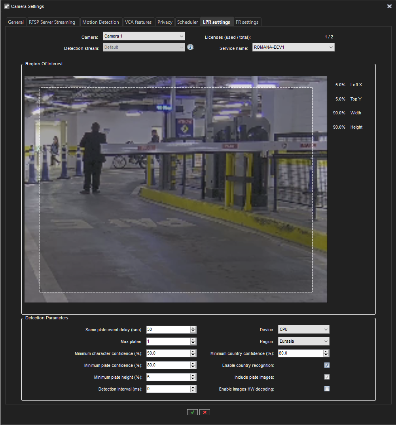The image size is (396, 425).
Task: Expand the Service name dropdown
Action: pos(293,47)
